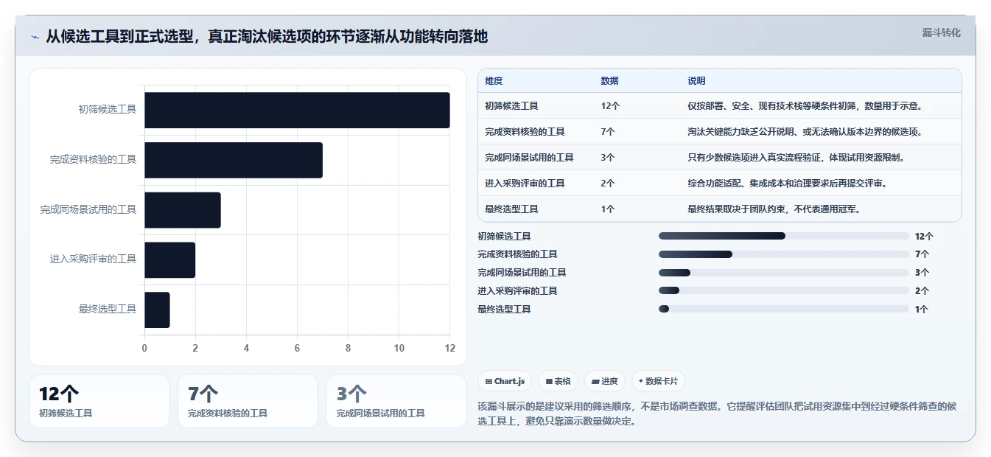
Task: Click 进入采购评审的工具 in the table's 维度 column
Action: pos(525,184)
